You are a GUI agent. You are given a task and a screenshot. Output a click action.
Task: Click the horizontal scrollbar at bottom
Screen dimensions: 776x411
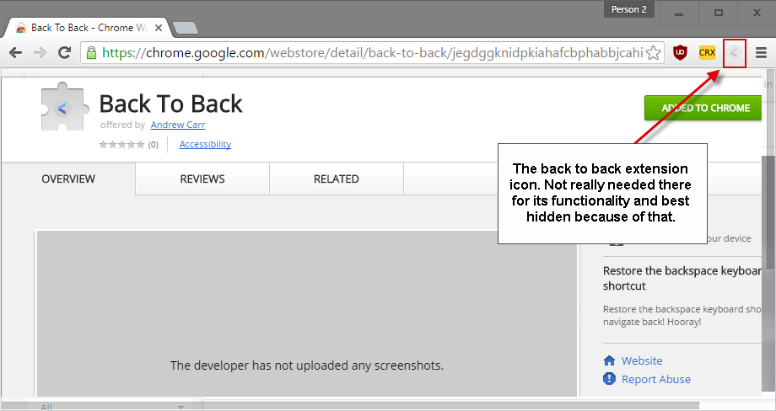click(x=352, y=406)
